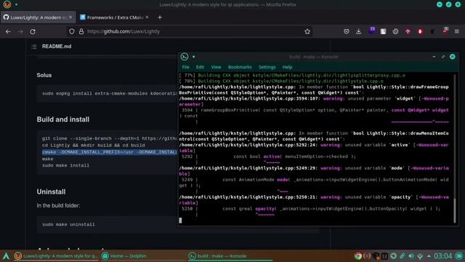Open the tracking protection shield icon
The width and height of the screenshot is (465, 262).
tap(72, 31)
